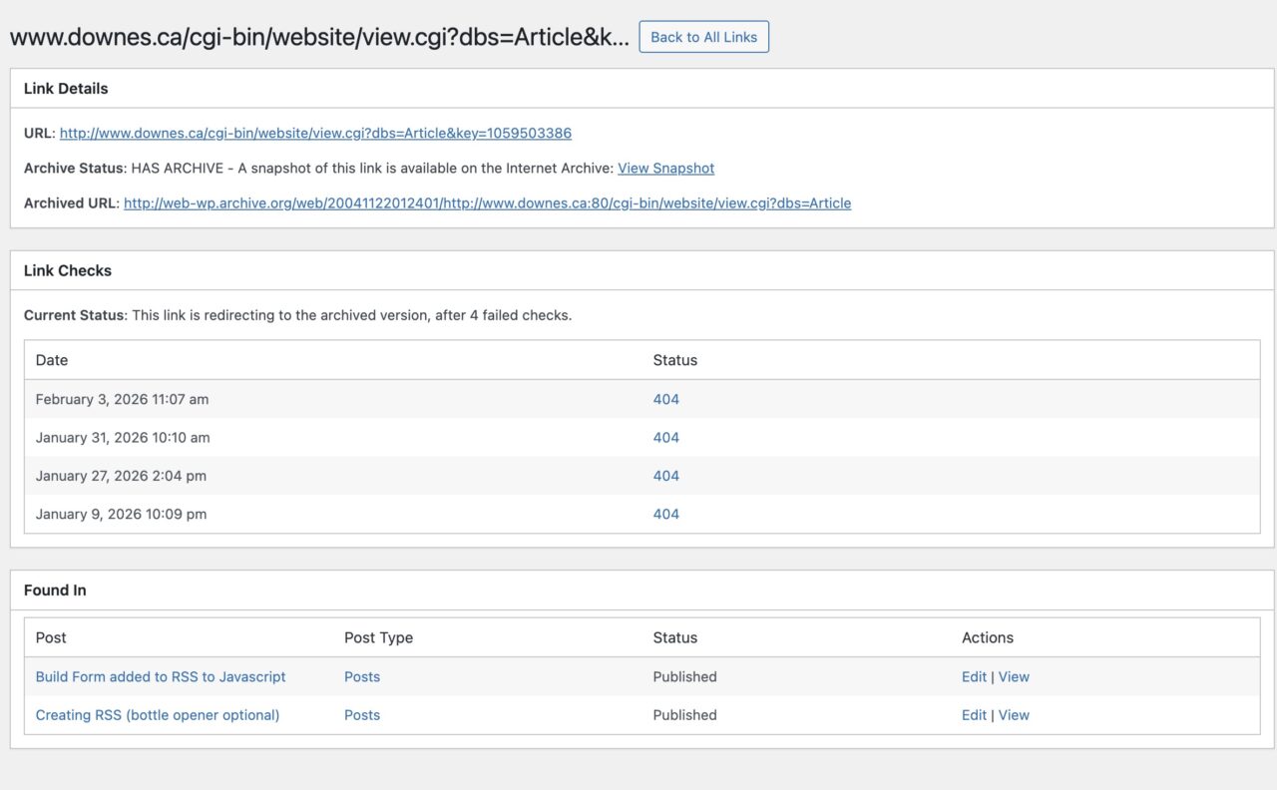The height and width of the screenshot is (790, 1277).
Task: Click Posts type for Creating RSS row
Action: tap(362, 714)
